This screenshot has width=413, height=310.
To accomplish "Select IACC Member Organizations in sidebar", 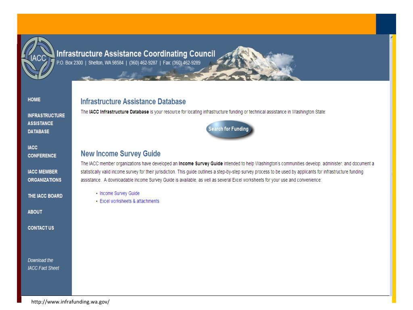I will coord(44,176).
